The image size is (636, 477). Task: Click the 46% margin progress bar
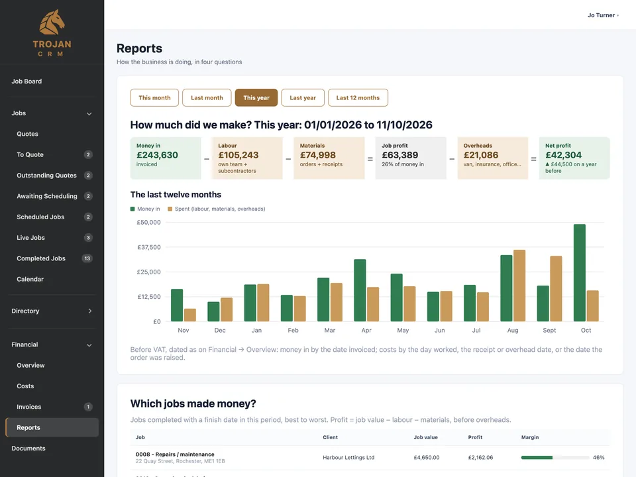555,458
